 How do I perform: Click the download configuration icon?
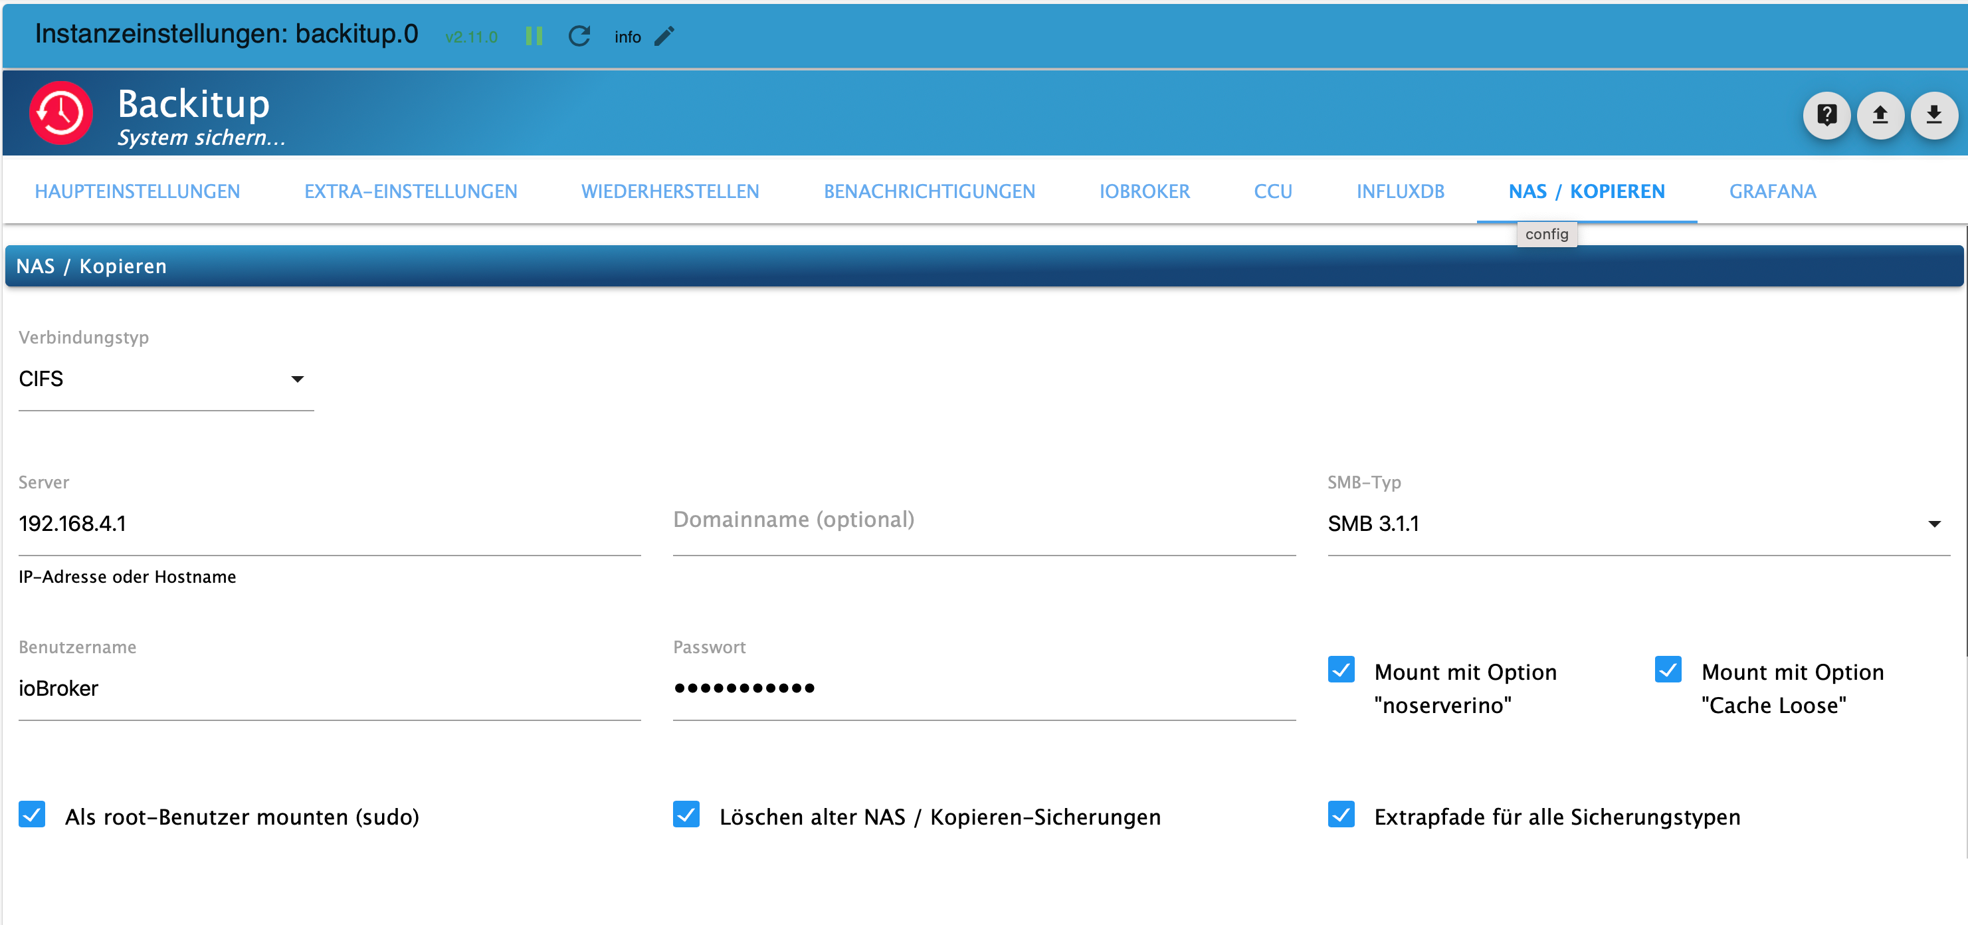1933,116
